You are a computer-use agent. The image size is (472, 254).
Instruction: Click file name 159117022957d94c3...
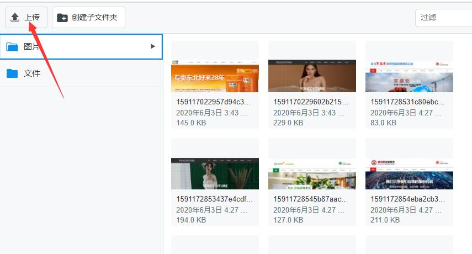[x=214, y=102]
